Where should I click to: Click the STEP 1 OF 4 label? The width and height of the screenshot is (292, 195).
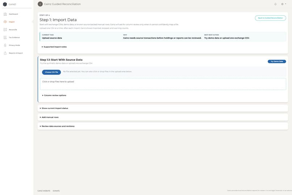[x=45, y=15]
